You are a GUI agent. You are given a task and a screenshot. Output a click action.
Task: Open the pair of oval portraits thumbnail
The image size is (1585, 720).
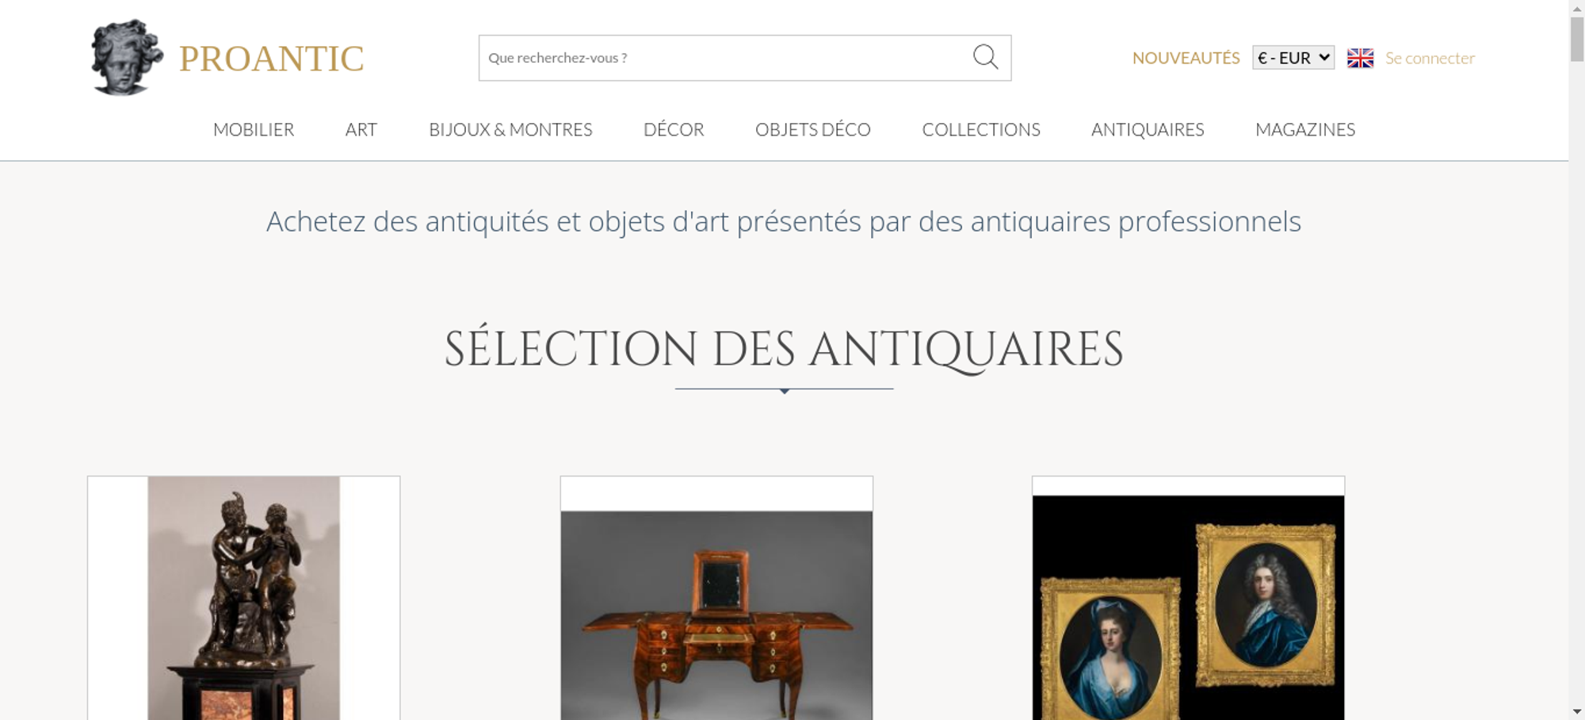pyautogui.click(x=1188, y=598)
